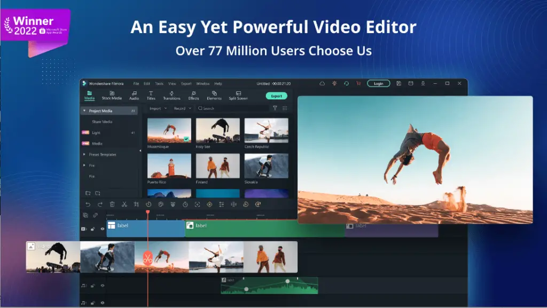Click the download icon in title bar

coord(423,84)
